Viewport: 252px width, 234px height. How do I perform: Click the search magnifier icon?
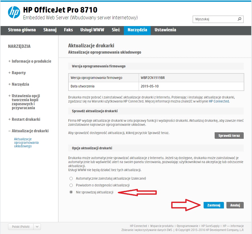click(239, 19)
